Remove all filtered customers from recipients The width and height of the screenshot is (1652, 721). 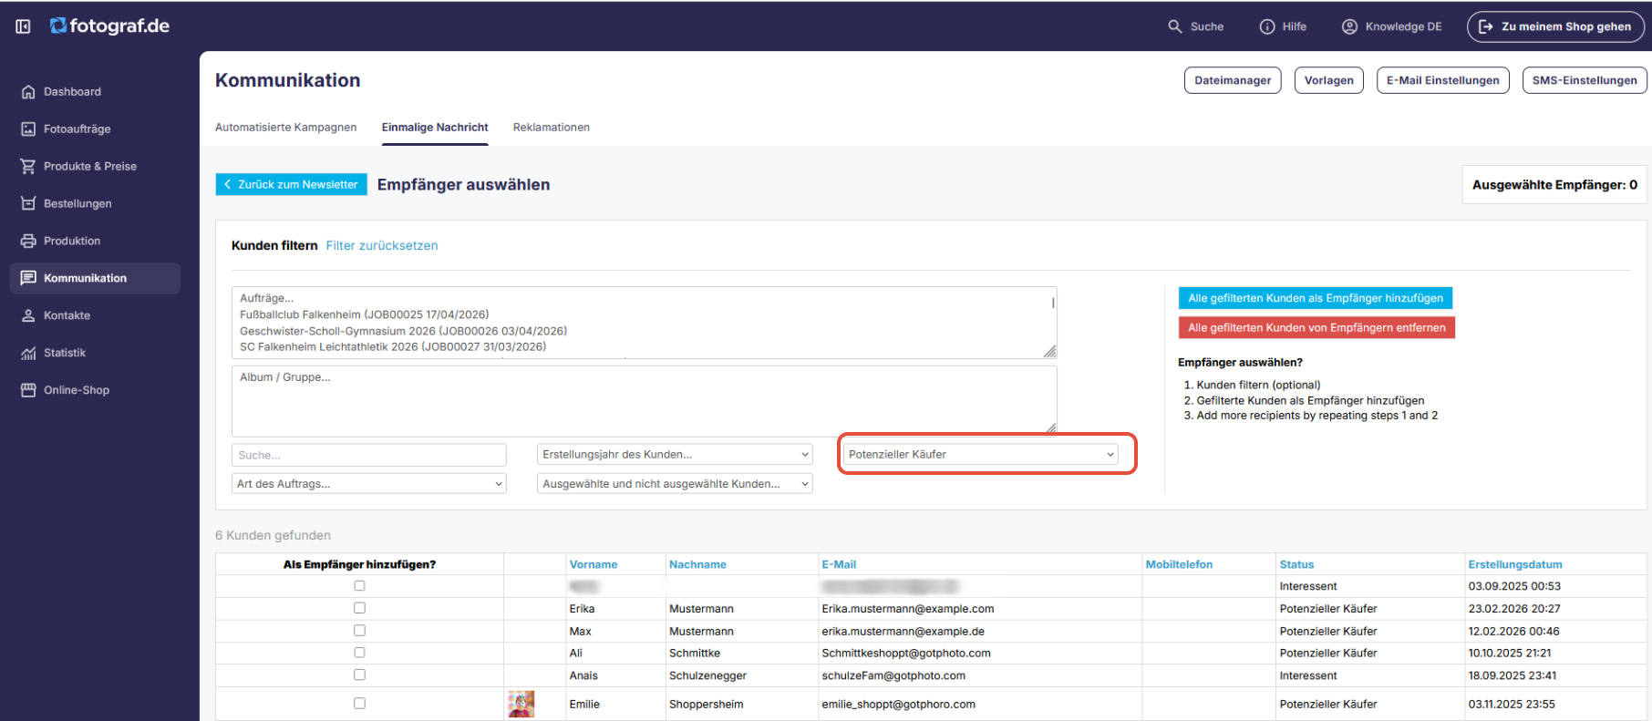click(1316, 328)
